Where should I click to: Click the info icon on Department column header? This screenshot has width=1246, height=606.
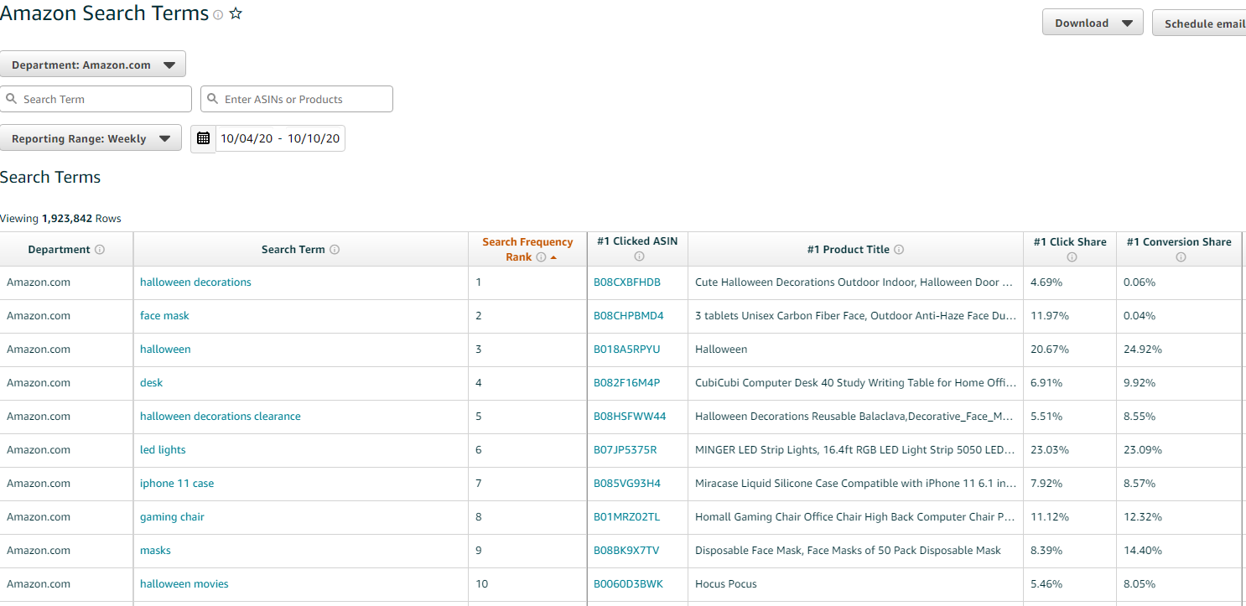[x=100, y=249]
